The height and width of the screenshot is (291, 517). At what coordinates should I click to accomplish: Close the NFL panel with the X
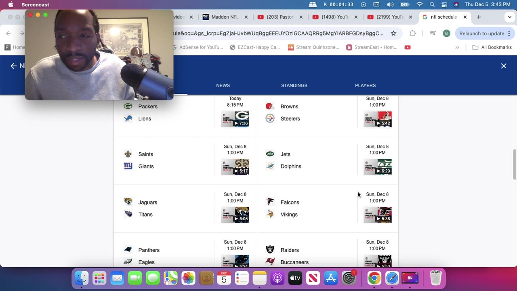click(504, 66)
